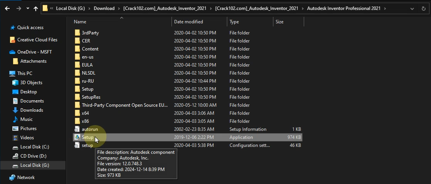This screenshot has width=431, height=184.
Task: Open CD Drive (D:) in sidebar
Action: pyautogui.click(x=33, y=156)
